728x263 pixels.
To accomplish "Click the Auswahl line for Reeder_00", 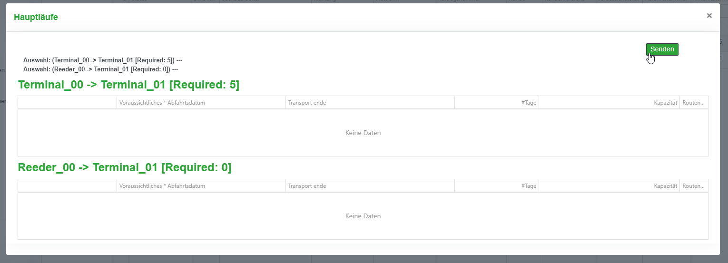I will tap(100, 69).
